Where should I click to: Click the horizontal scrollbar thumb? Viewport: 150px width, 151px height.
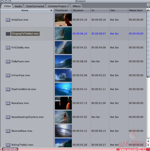[x=10, y=149]
